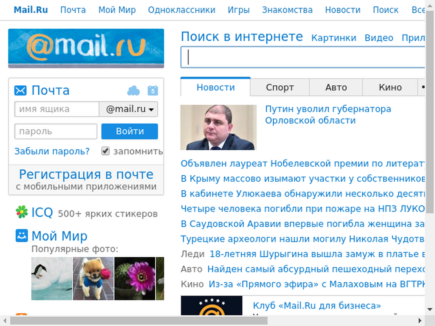This screenshot has width=435, height=326.
Task: Open the calendar icon in Почта box
Action: tap(153, 90)
